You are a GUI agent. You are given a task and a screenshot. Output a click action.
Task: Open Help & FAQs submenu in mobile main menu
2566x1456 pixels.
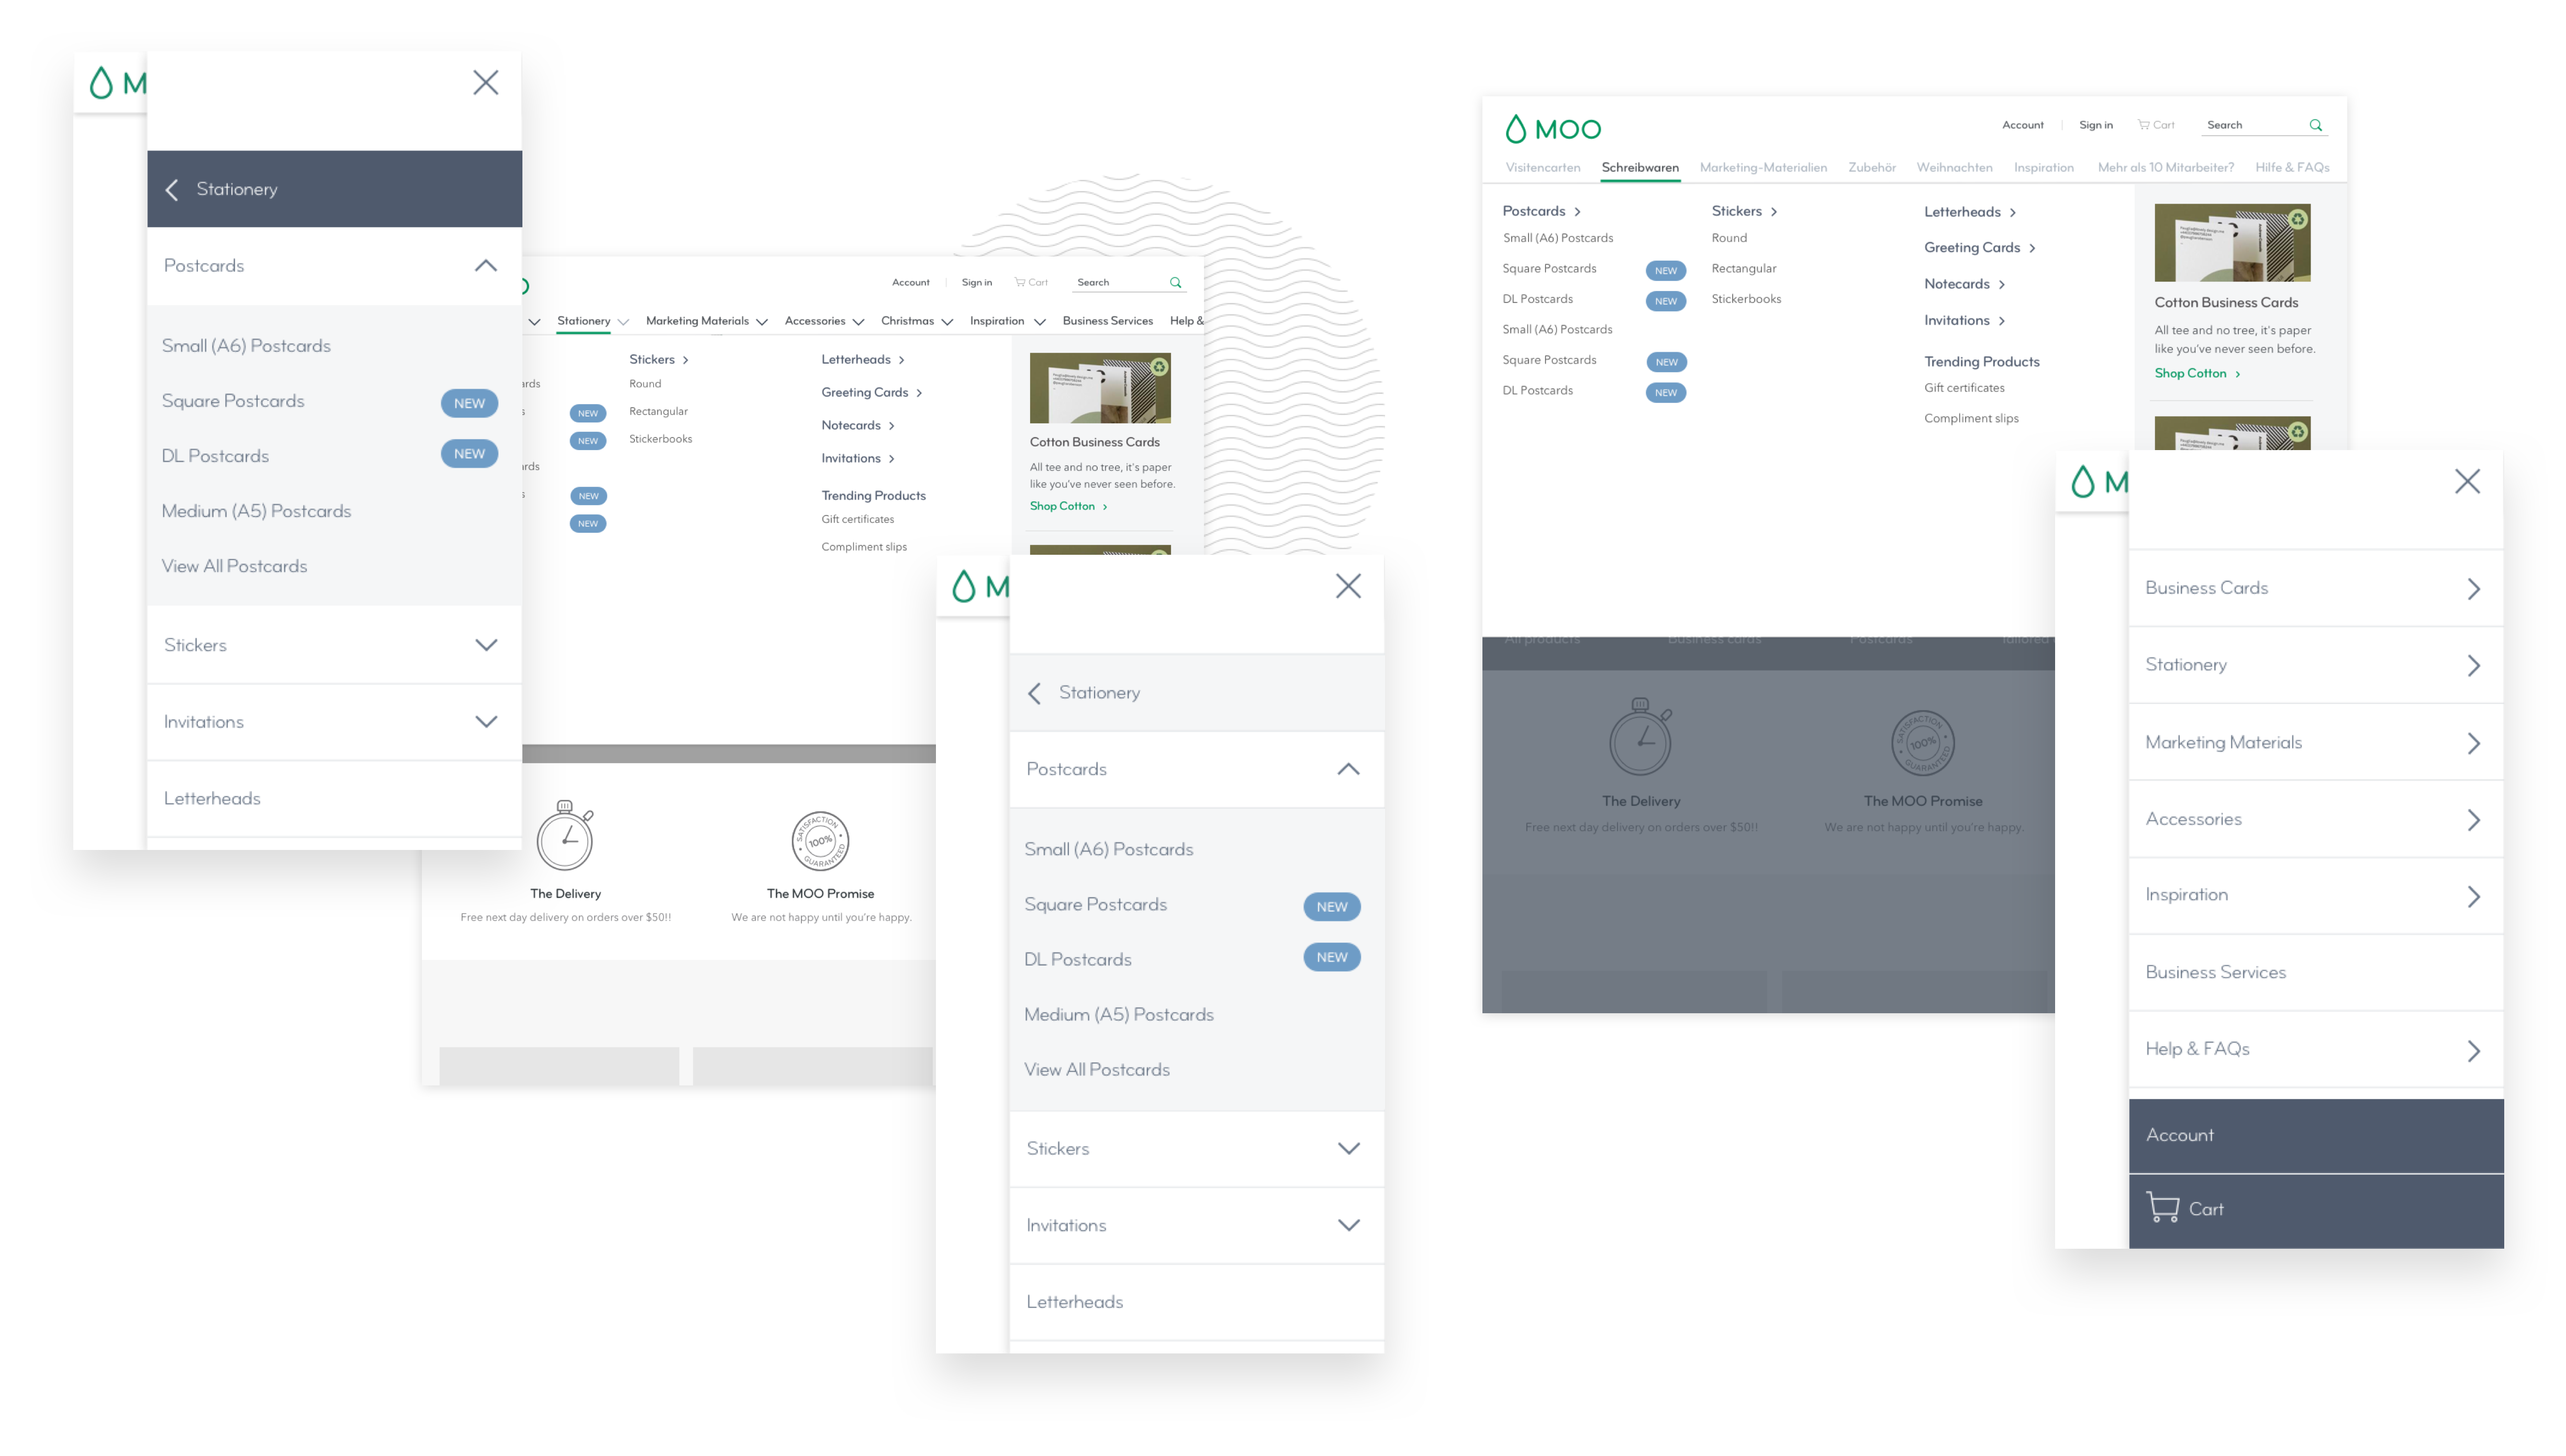tap(2315, 1050)
